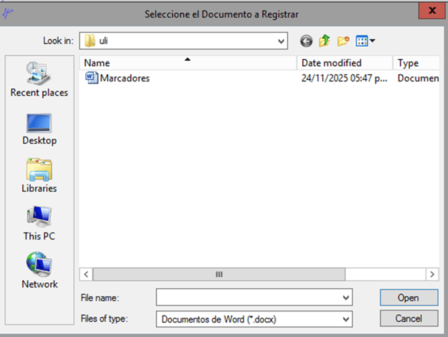Create a new folder

click(x=344, y=41)
